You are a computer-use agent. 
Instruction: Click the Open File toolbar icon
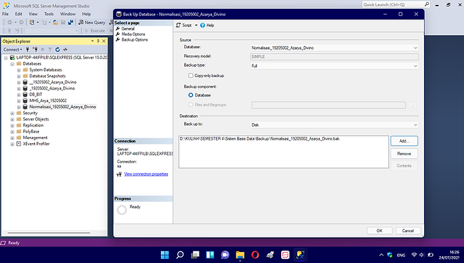[56, 22]
